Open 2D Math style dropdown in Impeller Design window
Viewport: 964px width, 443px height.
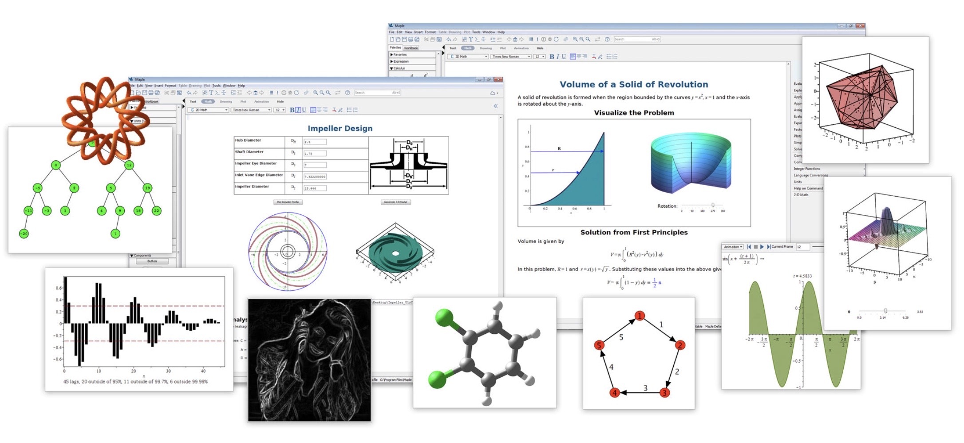tap(208, 110)
